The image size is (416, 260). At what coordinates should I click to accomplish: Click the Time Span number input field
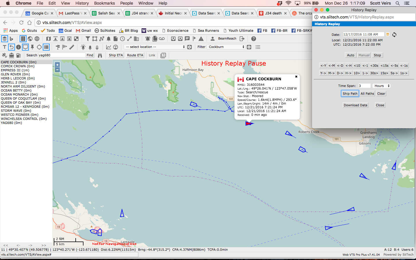(364, 86)
